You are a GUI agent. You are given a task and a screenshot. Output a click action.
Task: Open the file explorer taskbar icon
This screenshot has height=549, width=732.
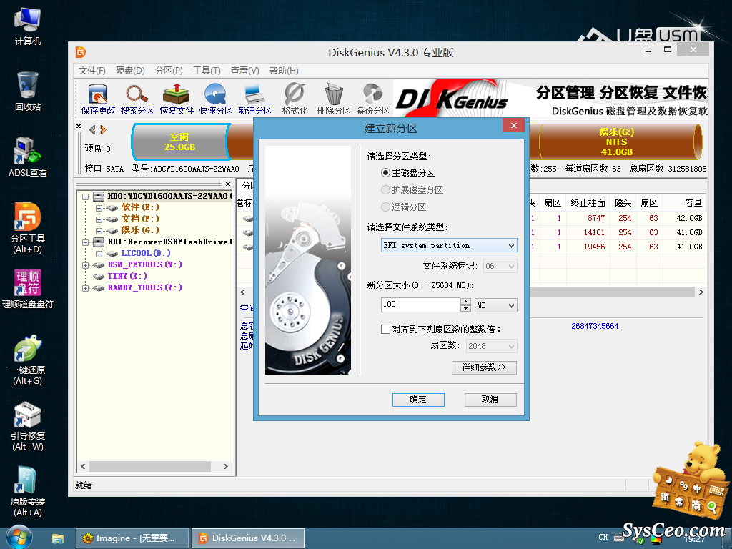click(58, 538)
